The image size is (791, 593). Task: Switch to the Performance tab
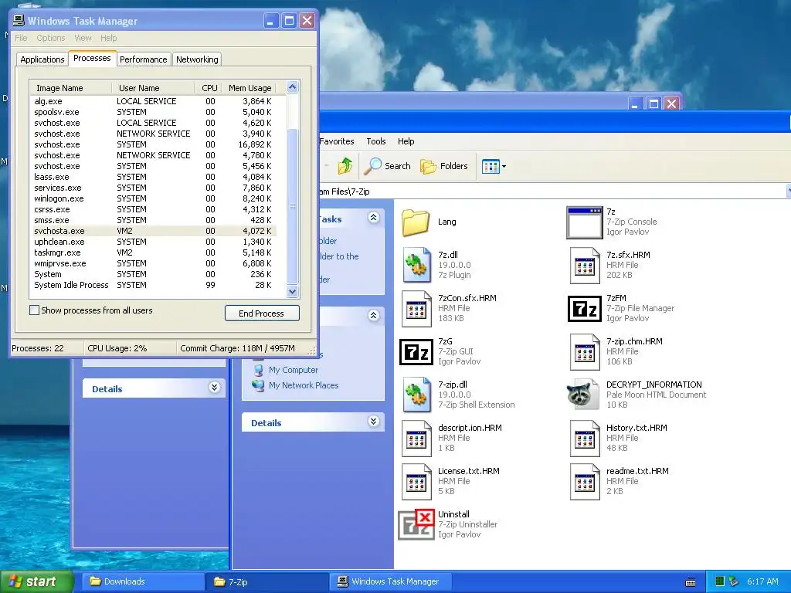[x=143, y=59]
